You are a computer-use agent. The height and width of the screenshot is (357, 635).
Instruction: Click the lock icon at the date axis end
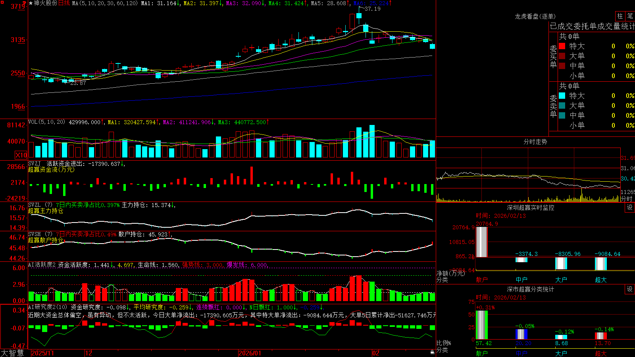[433, 352]
